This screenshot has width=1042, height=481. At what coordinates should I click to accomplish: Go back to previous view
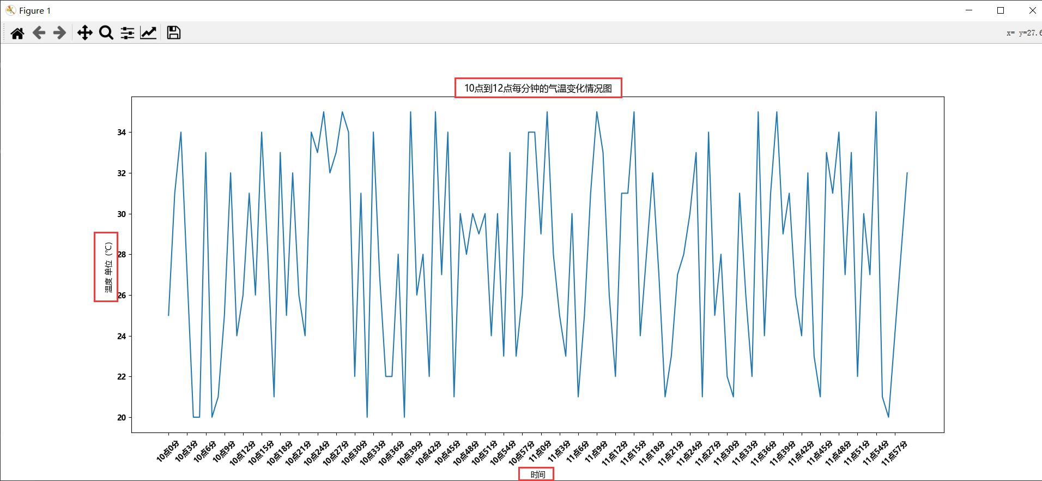39,33
